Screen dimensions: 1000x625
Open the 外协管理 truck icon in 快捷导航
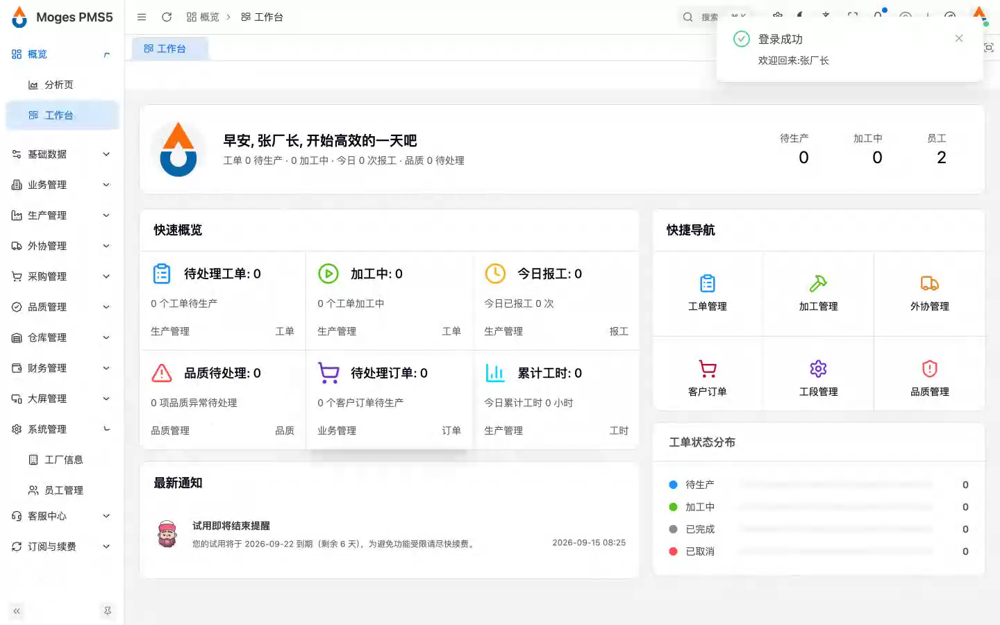[930, 283]
